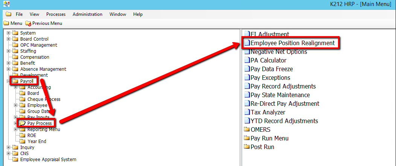Viewport: 396px width, 166px height.
Task: Expand the Staffing tree node
Action: coord(9,51)
